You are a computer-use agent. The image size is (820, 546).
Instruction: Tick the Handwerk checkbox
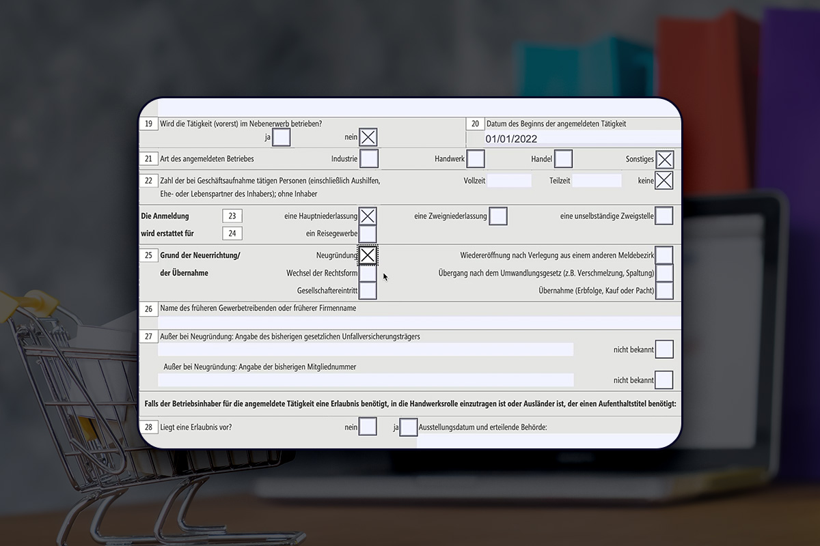click(x=476, y=158)
